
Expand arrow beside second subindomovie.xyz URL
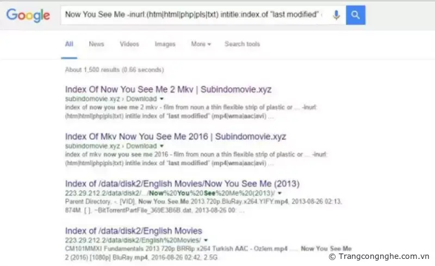[x=161, y=146]
